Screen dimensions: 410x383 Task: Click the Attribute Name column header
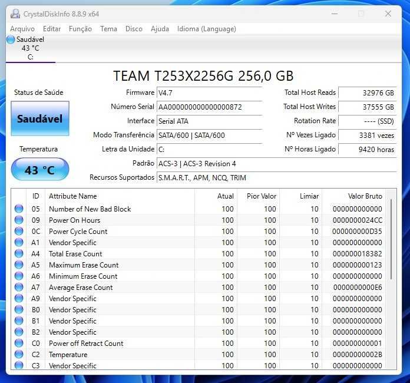120,196
